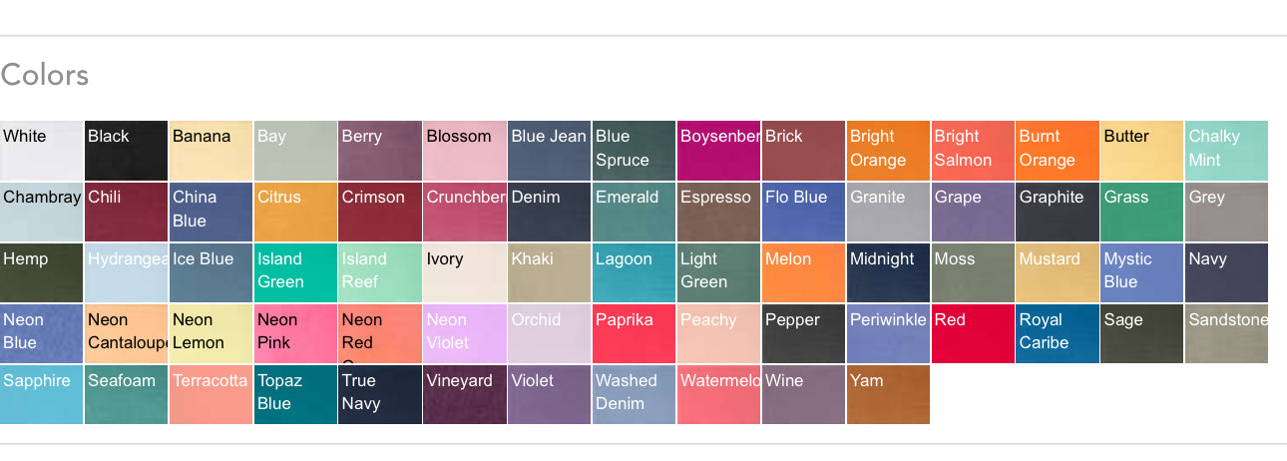Image resolution: width=1287 pixels, height=461 pixels.
Task: Choose the China Blue swatch
Action: pos(211,212)
